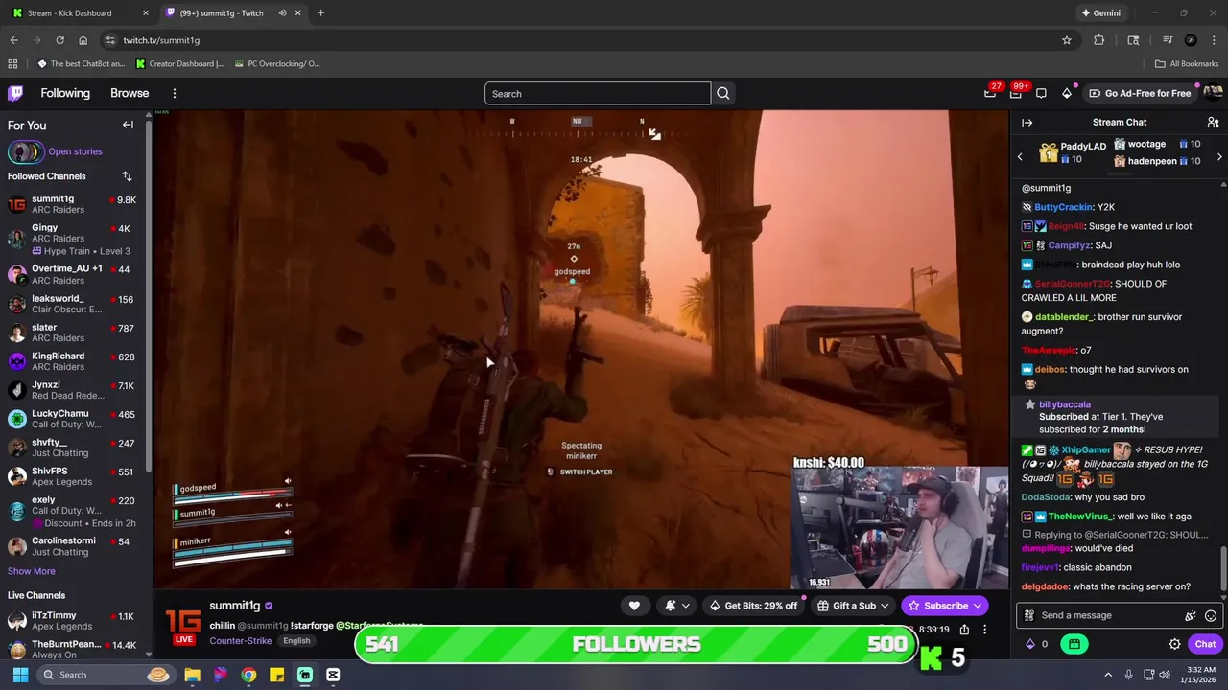Open the green channel points chest button

point(1074,644)
